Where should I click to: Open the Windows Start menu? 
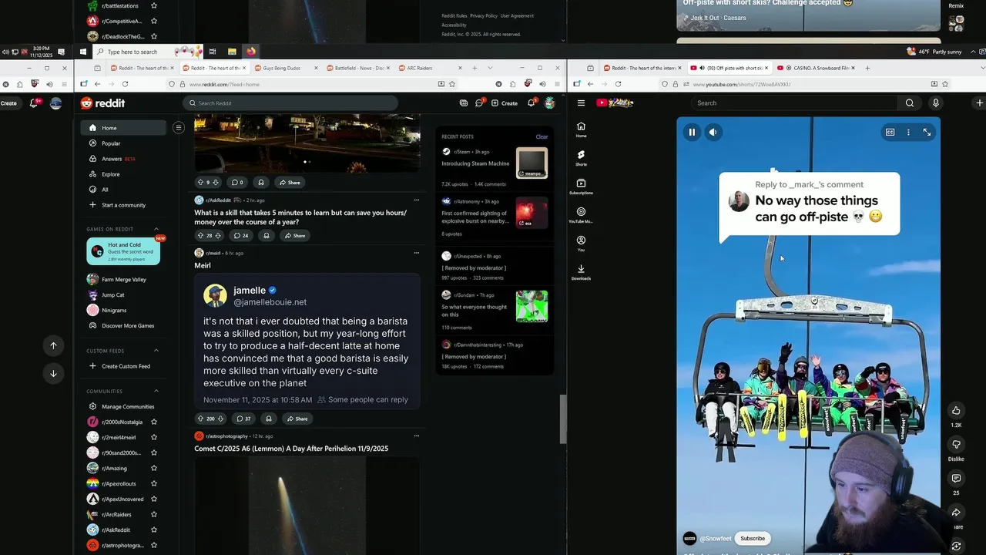pyautogui.click(x=83, y=52)
